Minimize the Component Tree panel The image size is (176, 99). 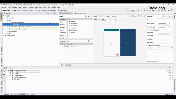(x=92, y=41)
